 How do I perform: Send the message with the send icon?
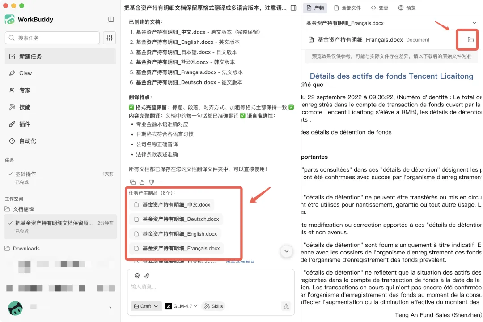tap(286, 306)
